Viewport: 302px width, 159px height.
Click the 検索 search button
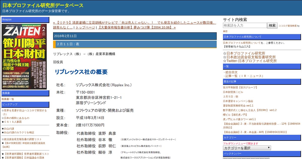(x=272, y=25)
